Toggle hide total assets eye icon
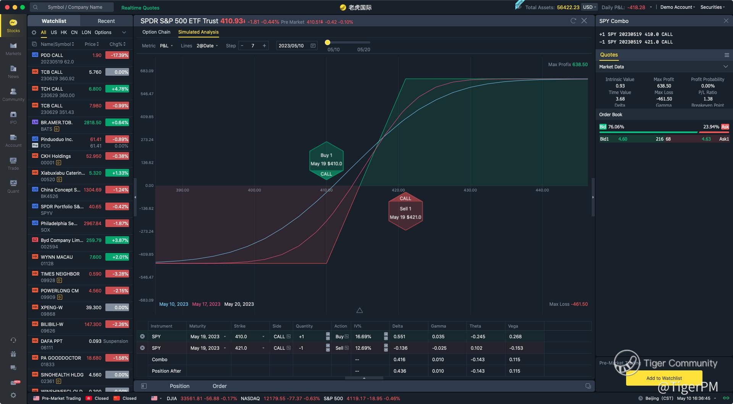 tap(518, 7)
